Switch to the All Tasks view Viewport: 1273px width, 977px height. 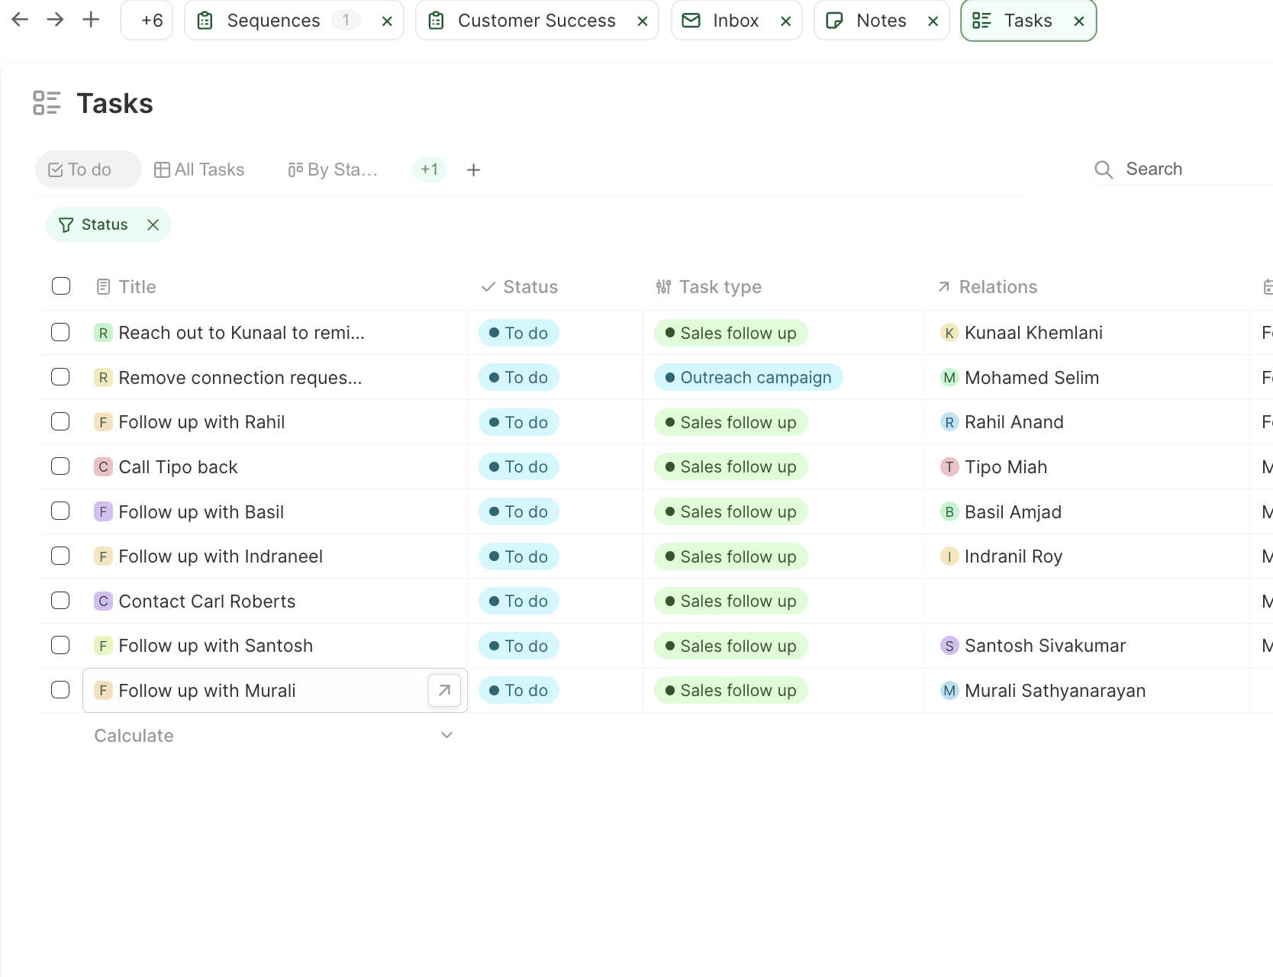(209, 169)
